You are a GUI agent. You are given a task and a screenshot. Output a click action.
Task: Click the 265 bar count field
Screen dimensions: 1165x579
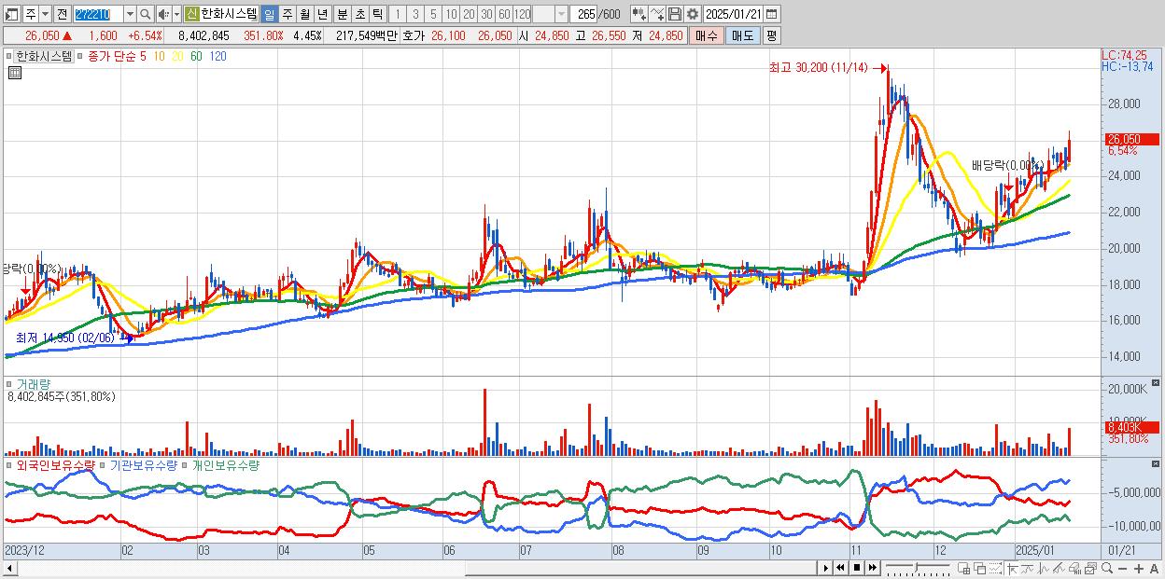point(584,14)
